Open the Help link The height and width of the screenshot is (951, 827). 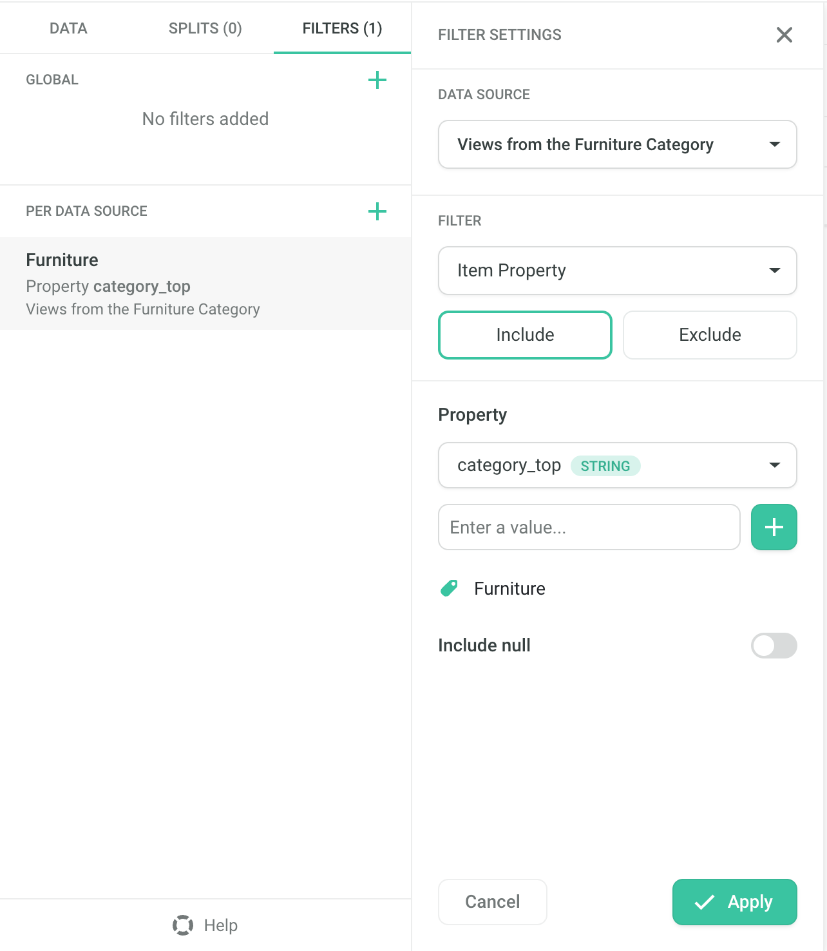pos(221,925)
